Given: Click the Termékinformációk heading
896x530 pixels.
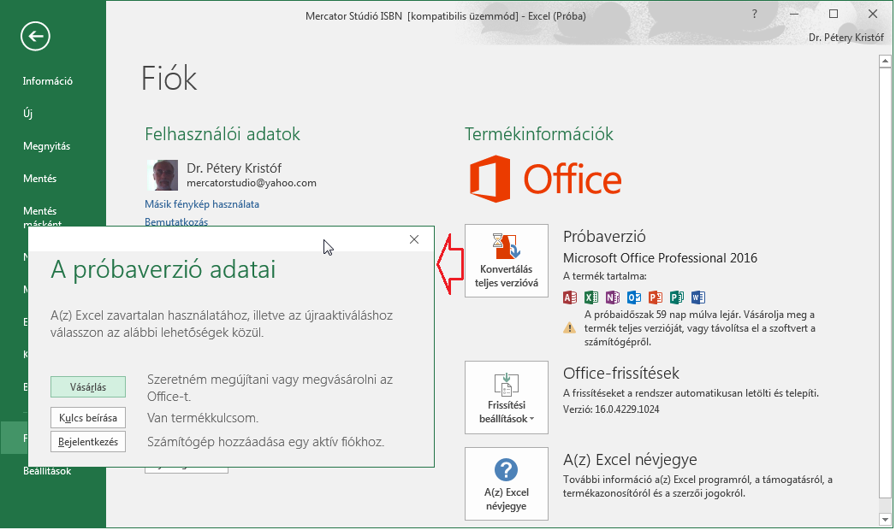Looking at the screenshot, I should tap(539, 134).
